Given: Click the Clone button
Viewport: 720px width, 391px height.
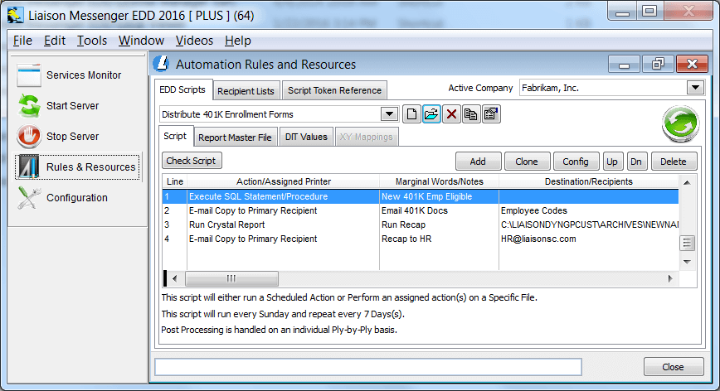Looking at the screenshot, I should pyautogui.click(x=527, y=162).
